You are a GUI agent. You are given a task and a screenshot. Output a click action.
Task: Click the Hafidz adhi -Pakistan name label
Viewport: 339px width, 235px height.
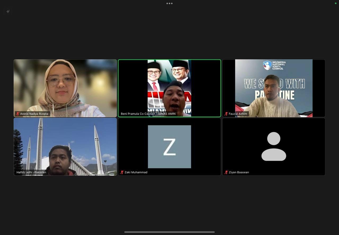31,172
